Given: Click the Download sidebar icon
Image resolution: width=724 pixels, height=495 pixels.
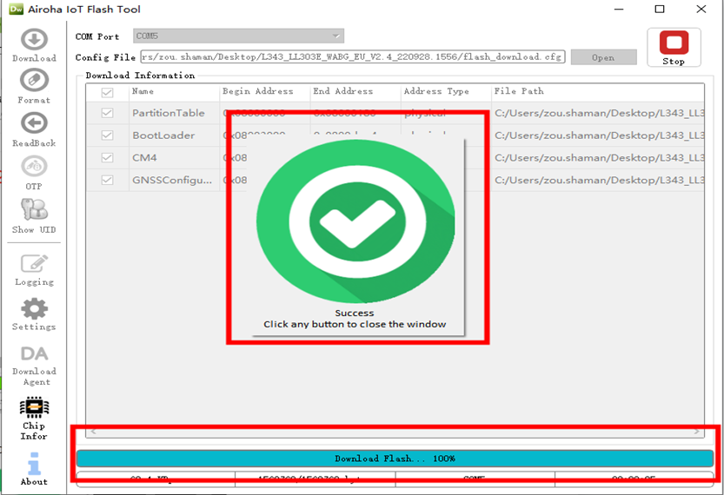Looking at the screenshot, I should coord(34,40).
